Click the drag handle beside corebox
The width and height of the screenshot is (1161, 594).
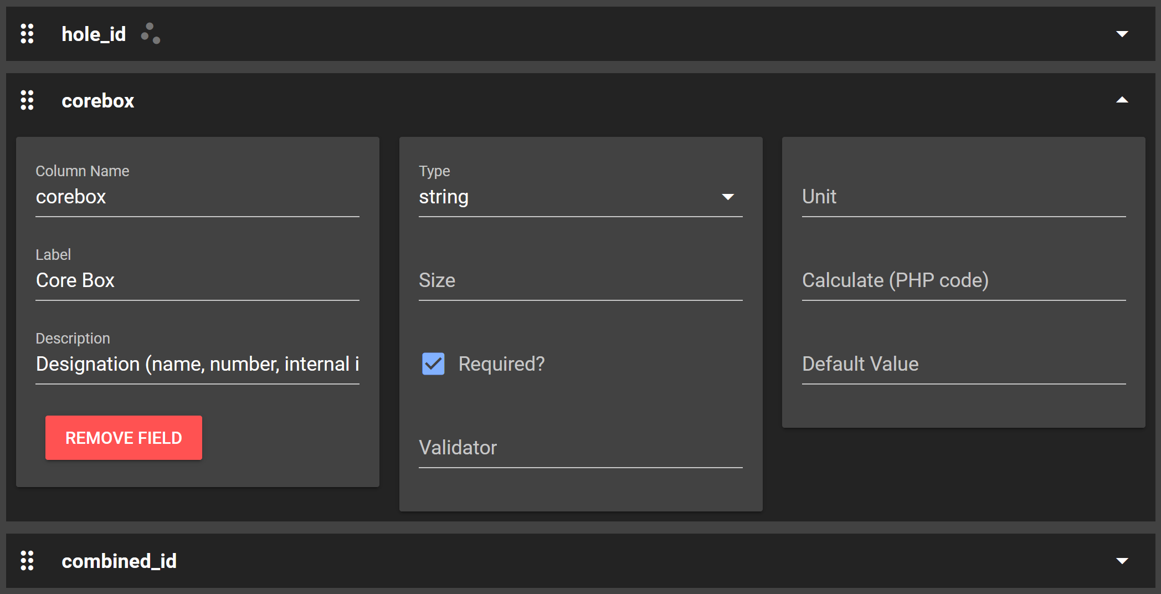(27, 100)
